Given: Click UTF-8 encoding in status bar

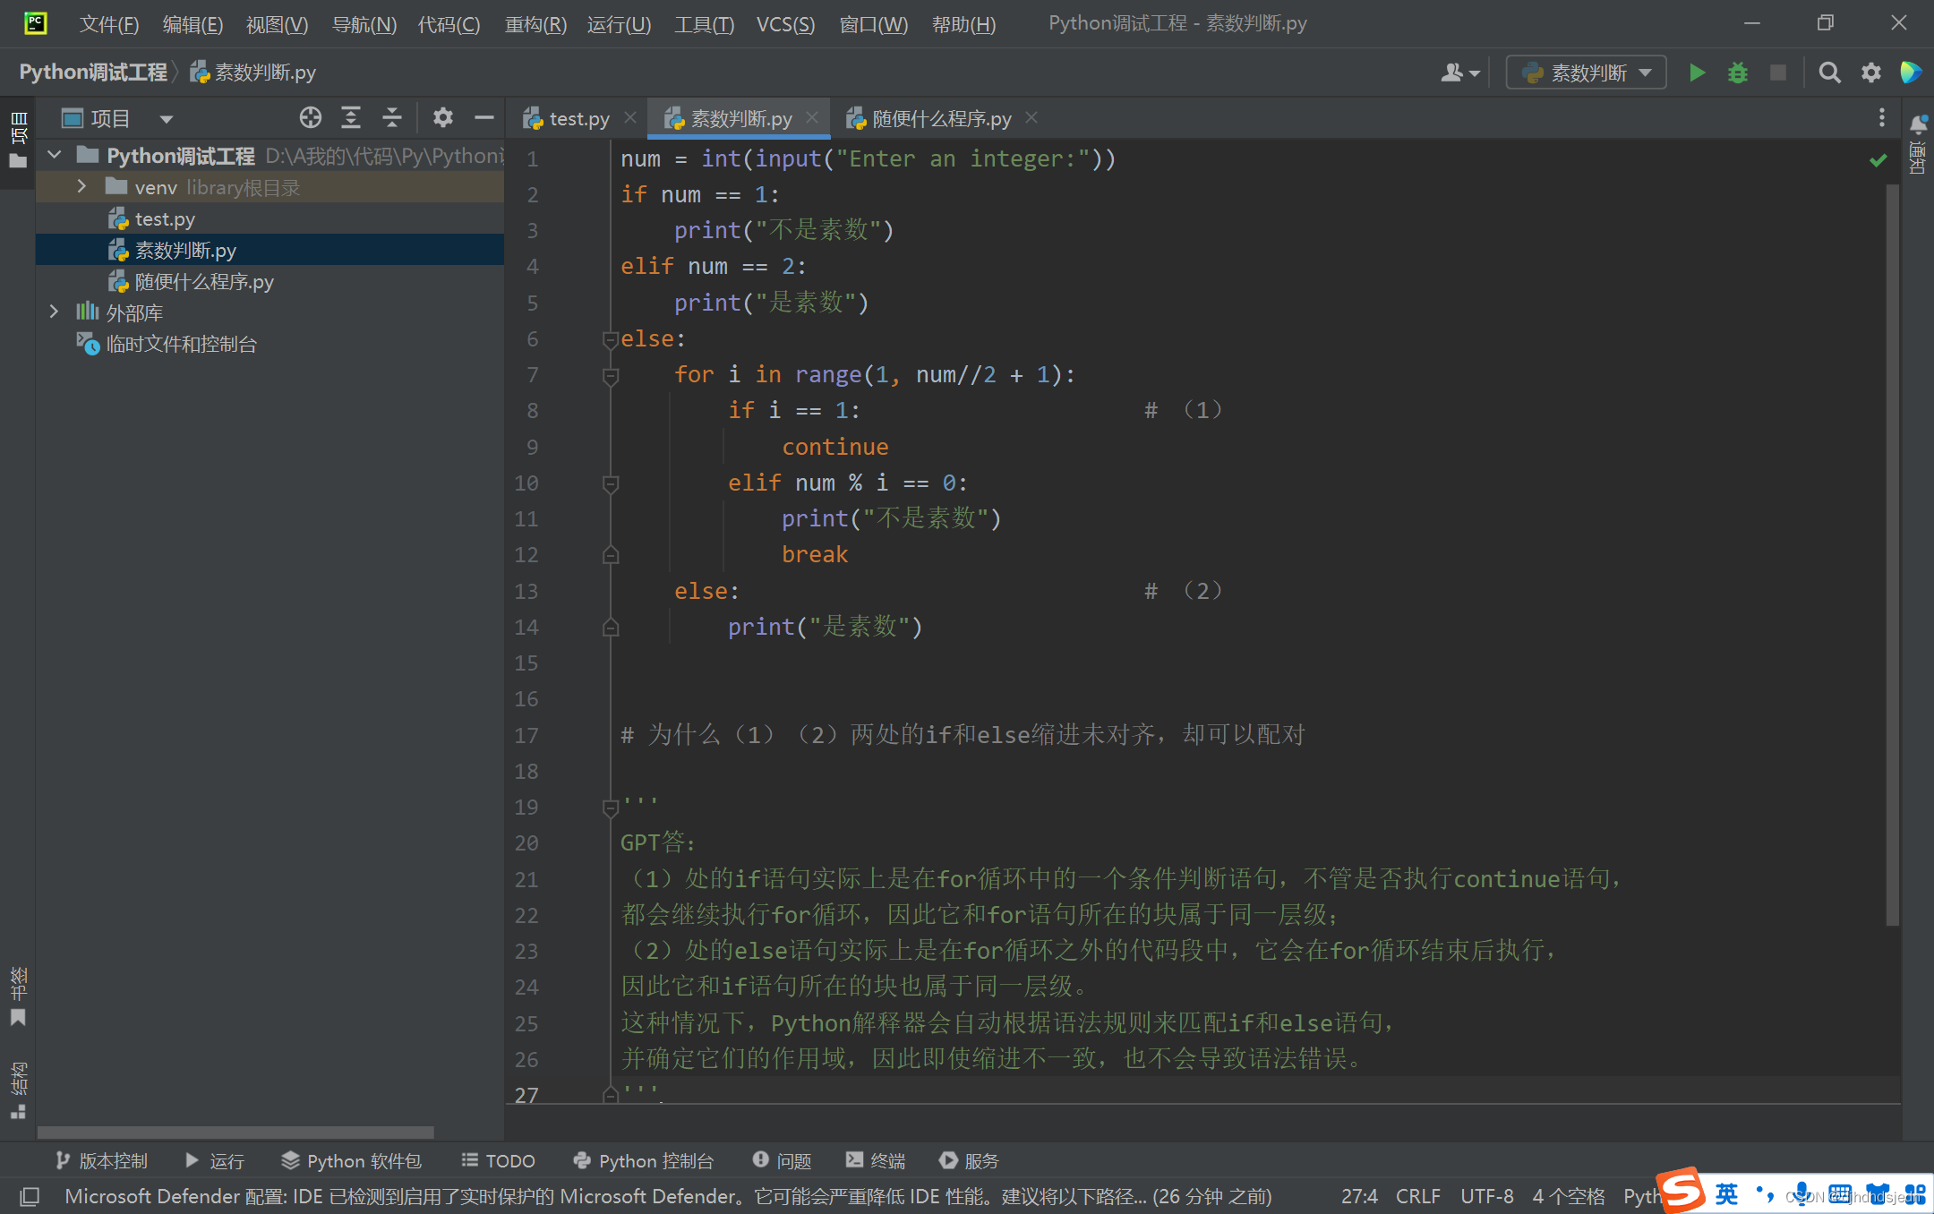Looking at the screenshot, I should (1487, 1196).
